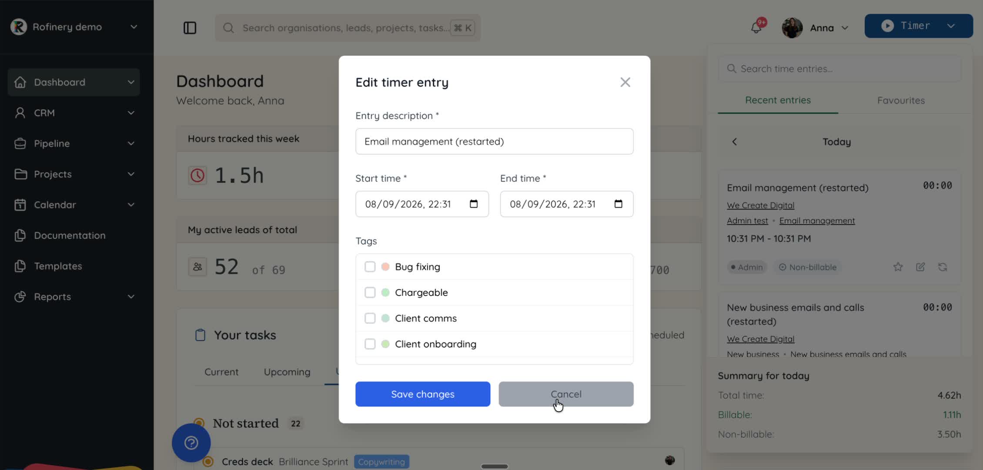The image size is (983, 470).
Task: Click the Documentation sidebar icon
Action: click(20, 235)
